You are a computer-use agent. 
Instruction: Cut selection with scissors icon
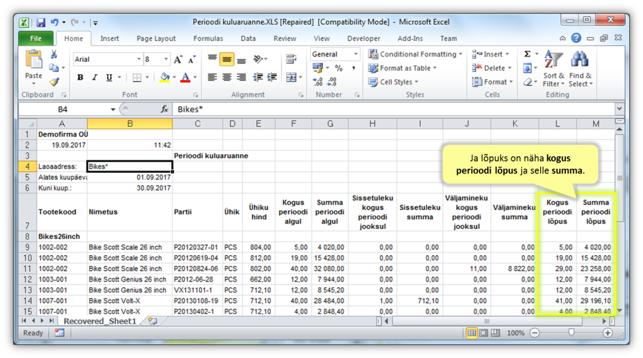click(53, 54)
